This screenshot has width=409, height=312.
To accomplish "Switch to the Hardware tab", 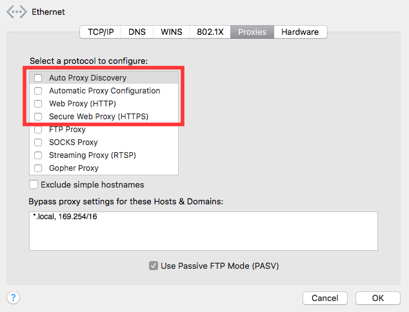I will [x=300, y=32].
